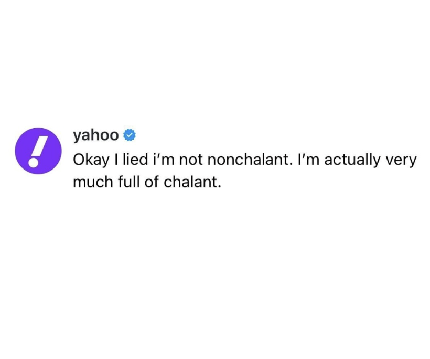430x359 pixels.
Task: Click the white exclamation mark logo
Action: [36, 151]
